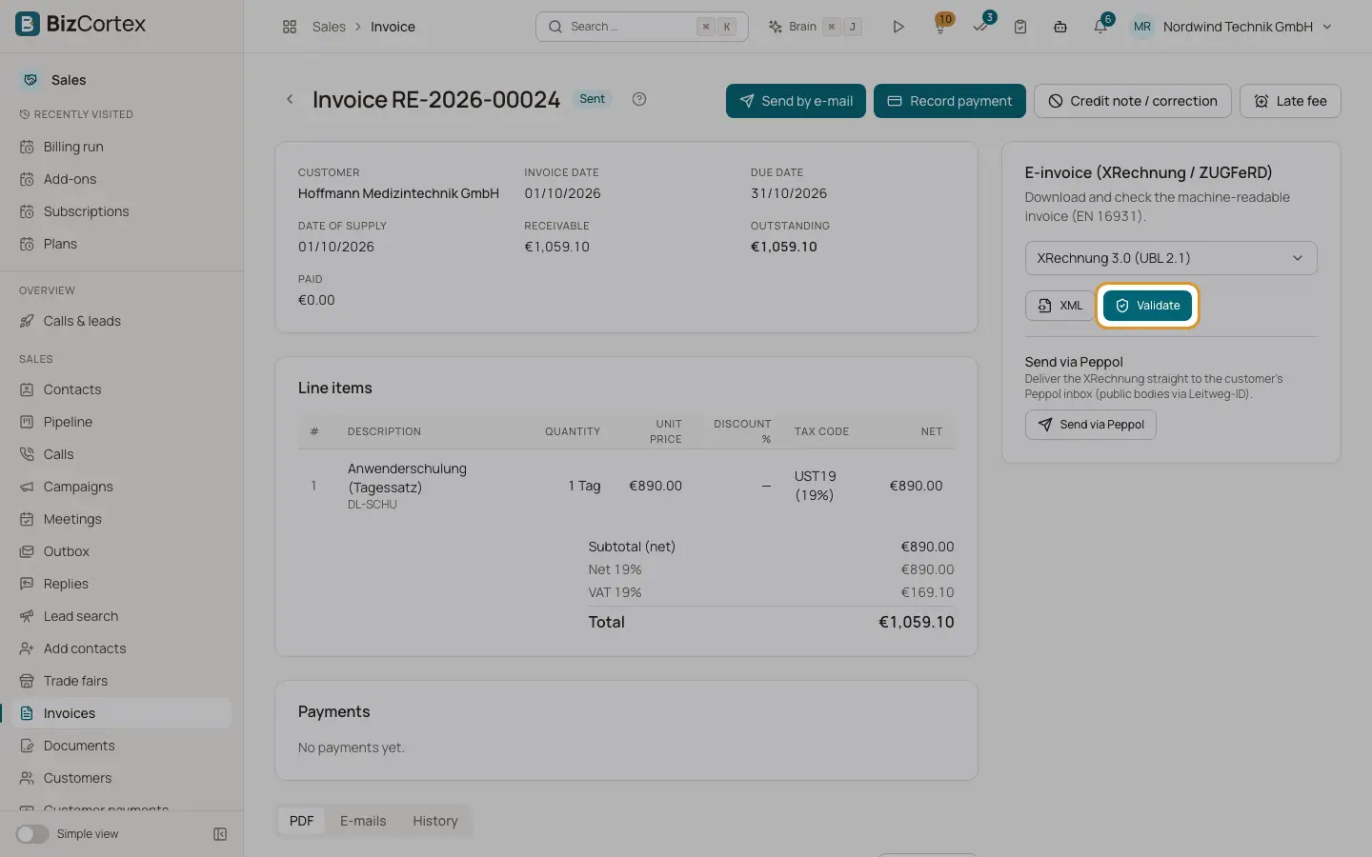The width and height of the screenshot is (1372, 857).
Task: Open the XRechnung 3.0 (UBL 2.1) format dropdown
Action: [x=1171, y=258]
